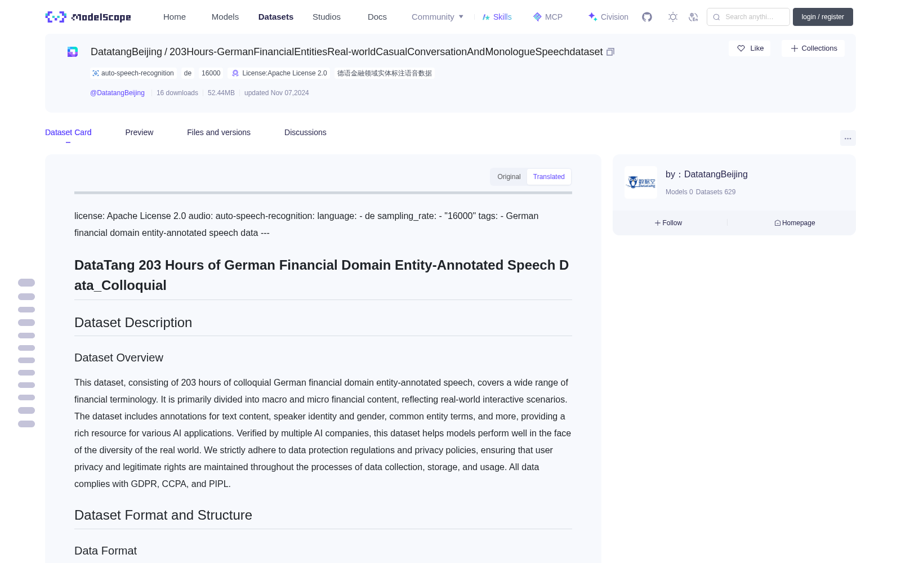Switch the card to Translated text
Screen dimensions: 901x563
tap(549, 177)
